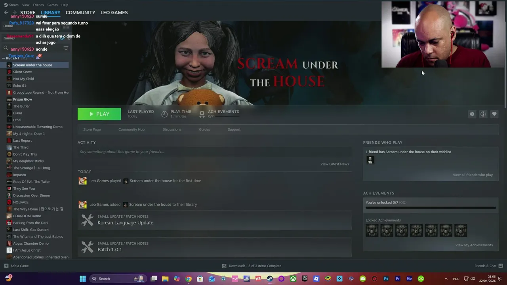Launch Premiere Pro from the taskbar

point(398,279)
